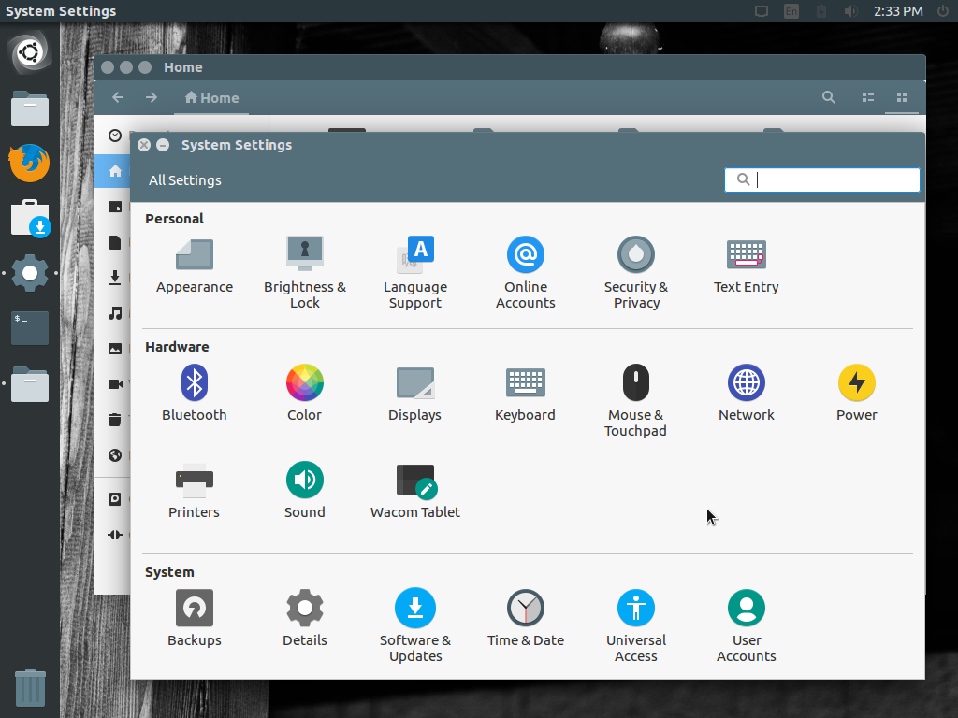Open Universal Access settings
This screenshot has height=718, width=958.
[635, 608]
